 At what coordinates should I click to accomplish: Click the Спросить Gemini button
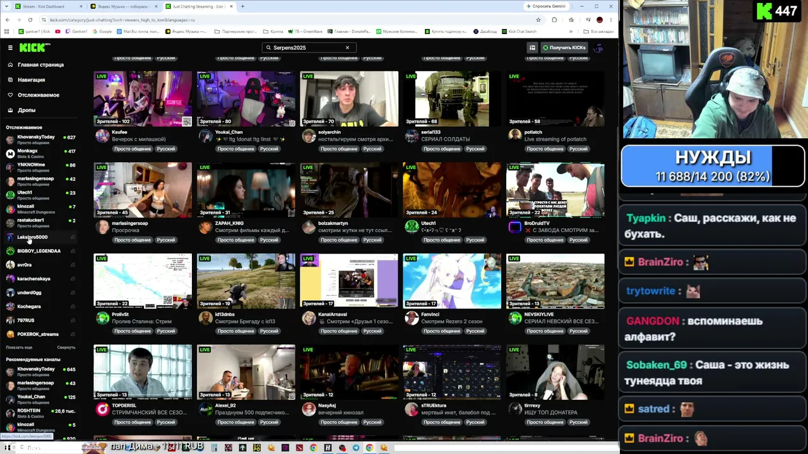pyautogui.click(x=545, y=6)
